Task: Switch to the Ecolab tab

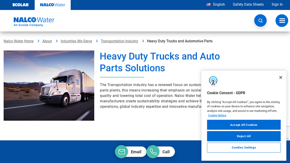Action: [21, 5]
